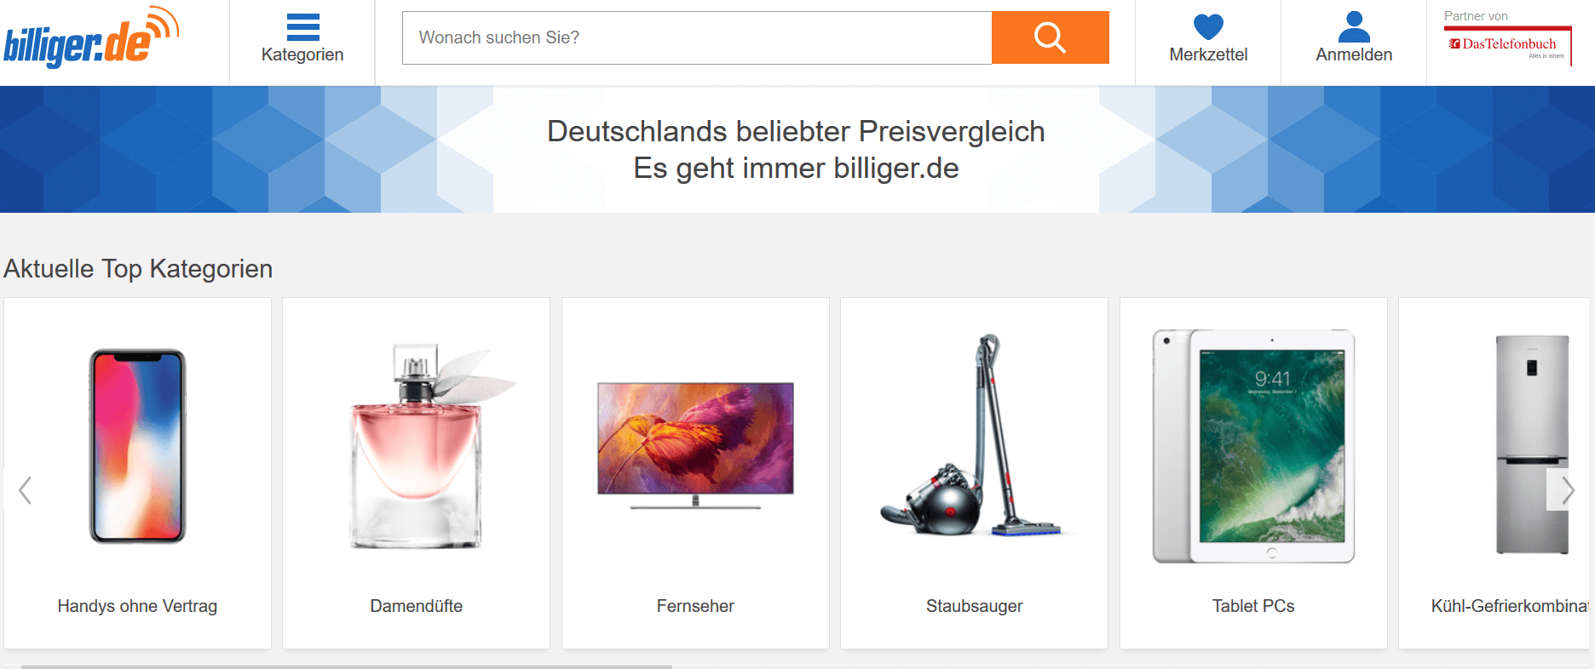The height and width of the screenshot is (669, 1595).
Task: Open the Damendüfte perfume image
Action: [x=417, y=446]
